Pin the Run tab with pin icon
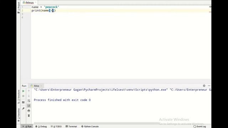This screenshot has width=228, height=128. coord(23,108)
